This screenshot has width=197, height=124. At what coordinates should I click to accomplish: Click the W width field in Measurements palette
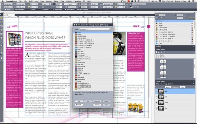click(x=21, y=4)
